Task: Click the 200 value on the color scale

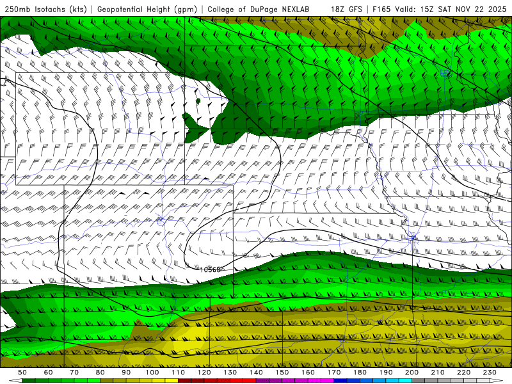Action: click(412, 372)
